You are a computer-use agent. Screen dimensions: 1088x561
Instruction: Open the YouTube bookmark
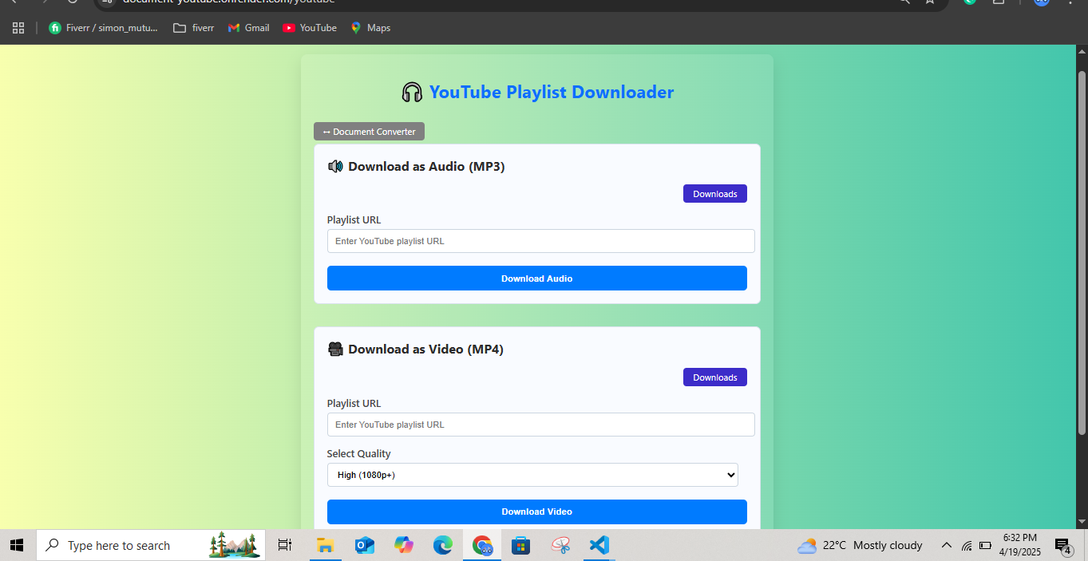(310, 28)
